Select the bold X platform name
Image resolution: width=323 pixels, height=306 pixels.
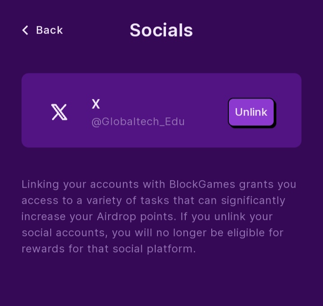96,104
